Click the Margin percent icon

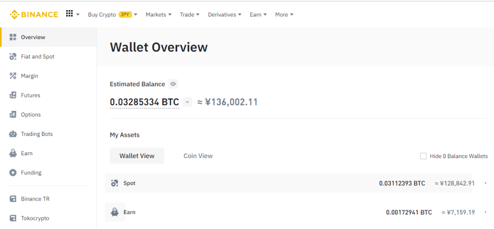tap(13, 76)
